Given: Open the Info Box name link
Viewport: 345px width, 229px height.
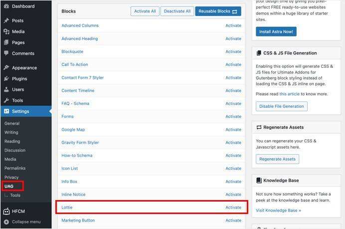Looking at the screenshot, I should (69, 182).
